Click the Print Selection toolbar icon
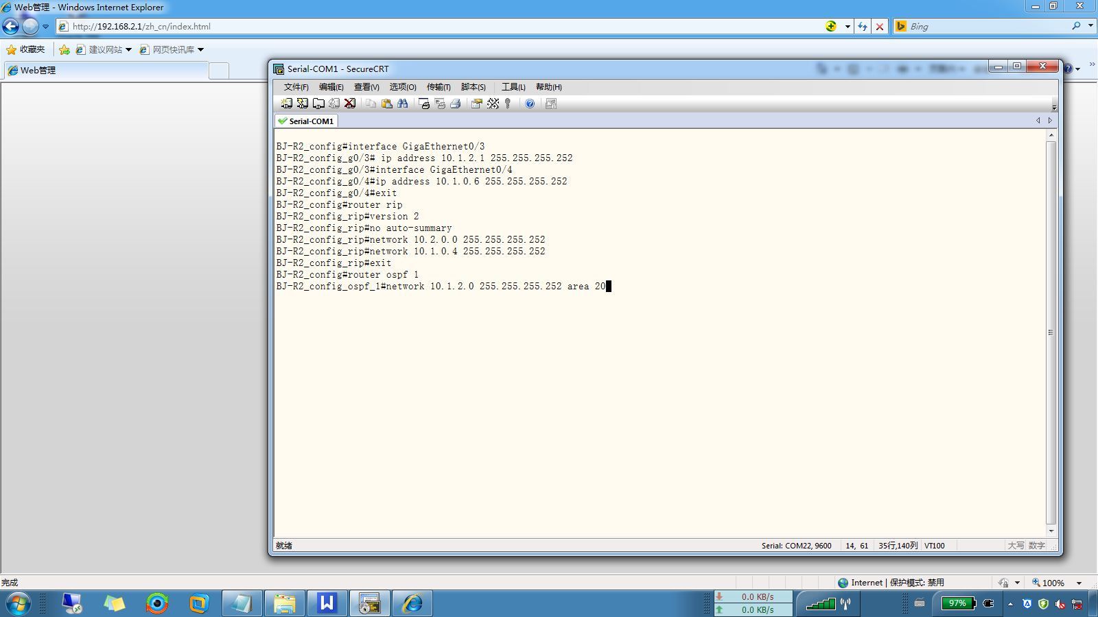Screen dimensions: 1098x617 click(x=439, y=104)
